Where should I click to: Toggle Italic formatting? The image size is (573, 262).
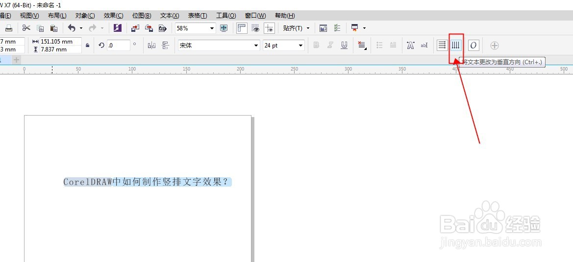(x=330, y=45)
